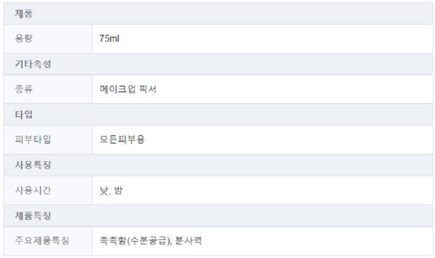This screenshot has height=258, width=435.
Task: Click the 분사력 feature text
Action: (x=189, y=241)
